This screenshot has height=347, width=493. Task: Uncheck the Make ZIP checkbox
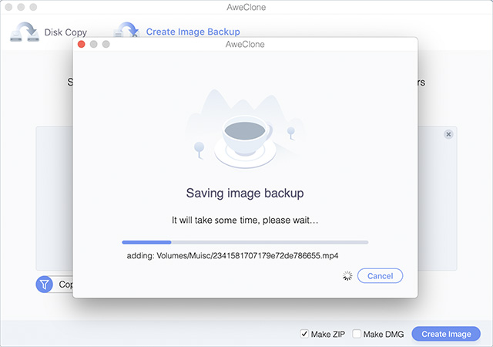(x=304, y=334)
